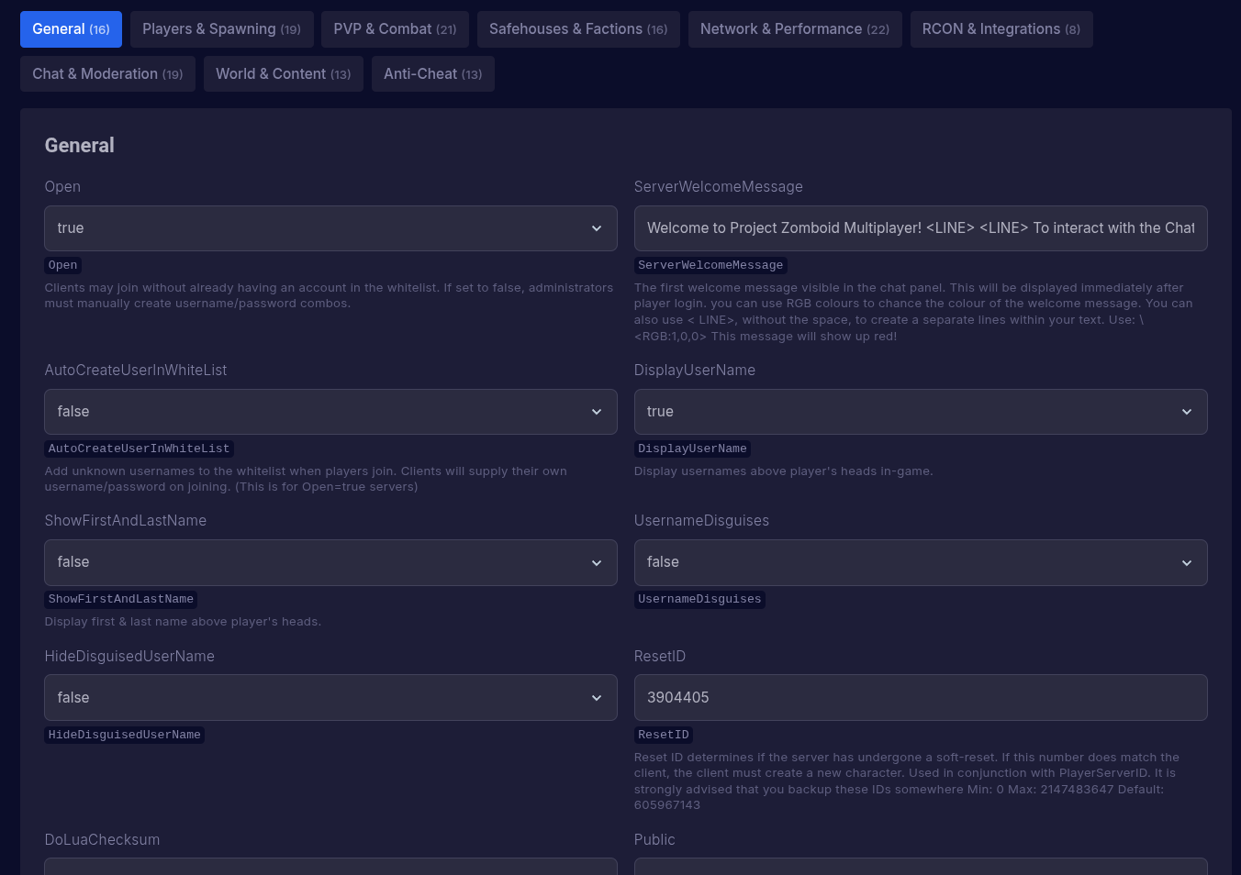View Safehouses & Factions settings

pyautogui.click(x=578, y=28)
